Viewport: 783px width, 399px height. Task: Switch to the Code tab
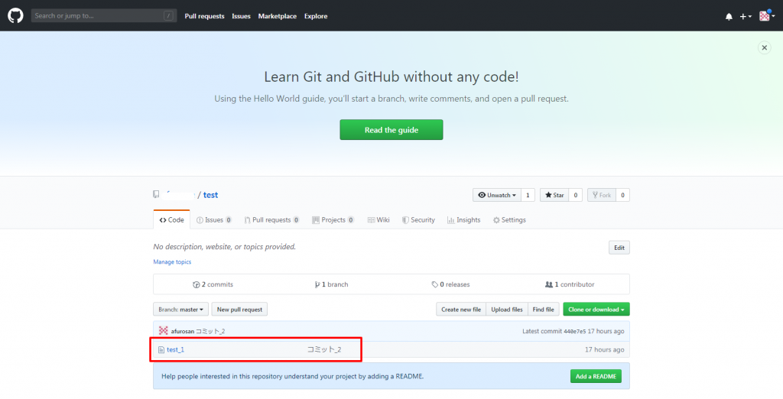172,219
